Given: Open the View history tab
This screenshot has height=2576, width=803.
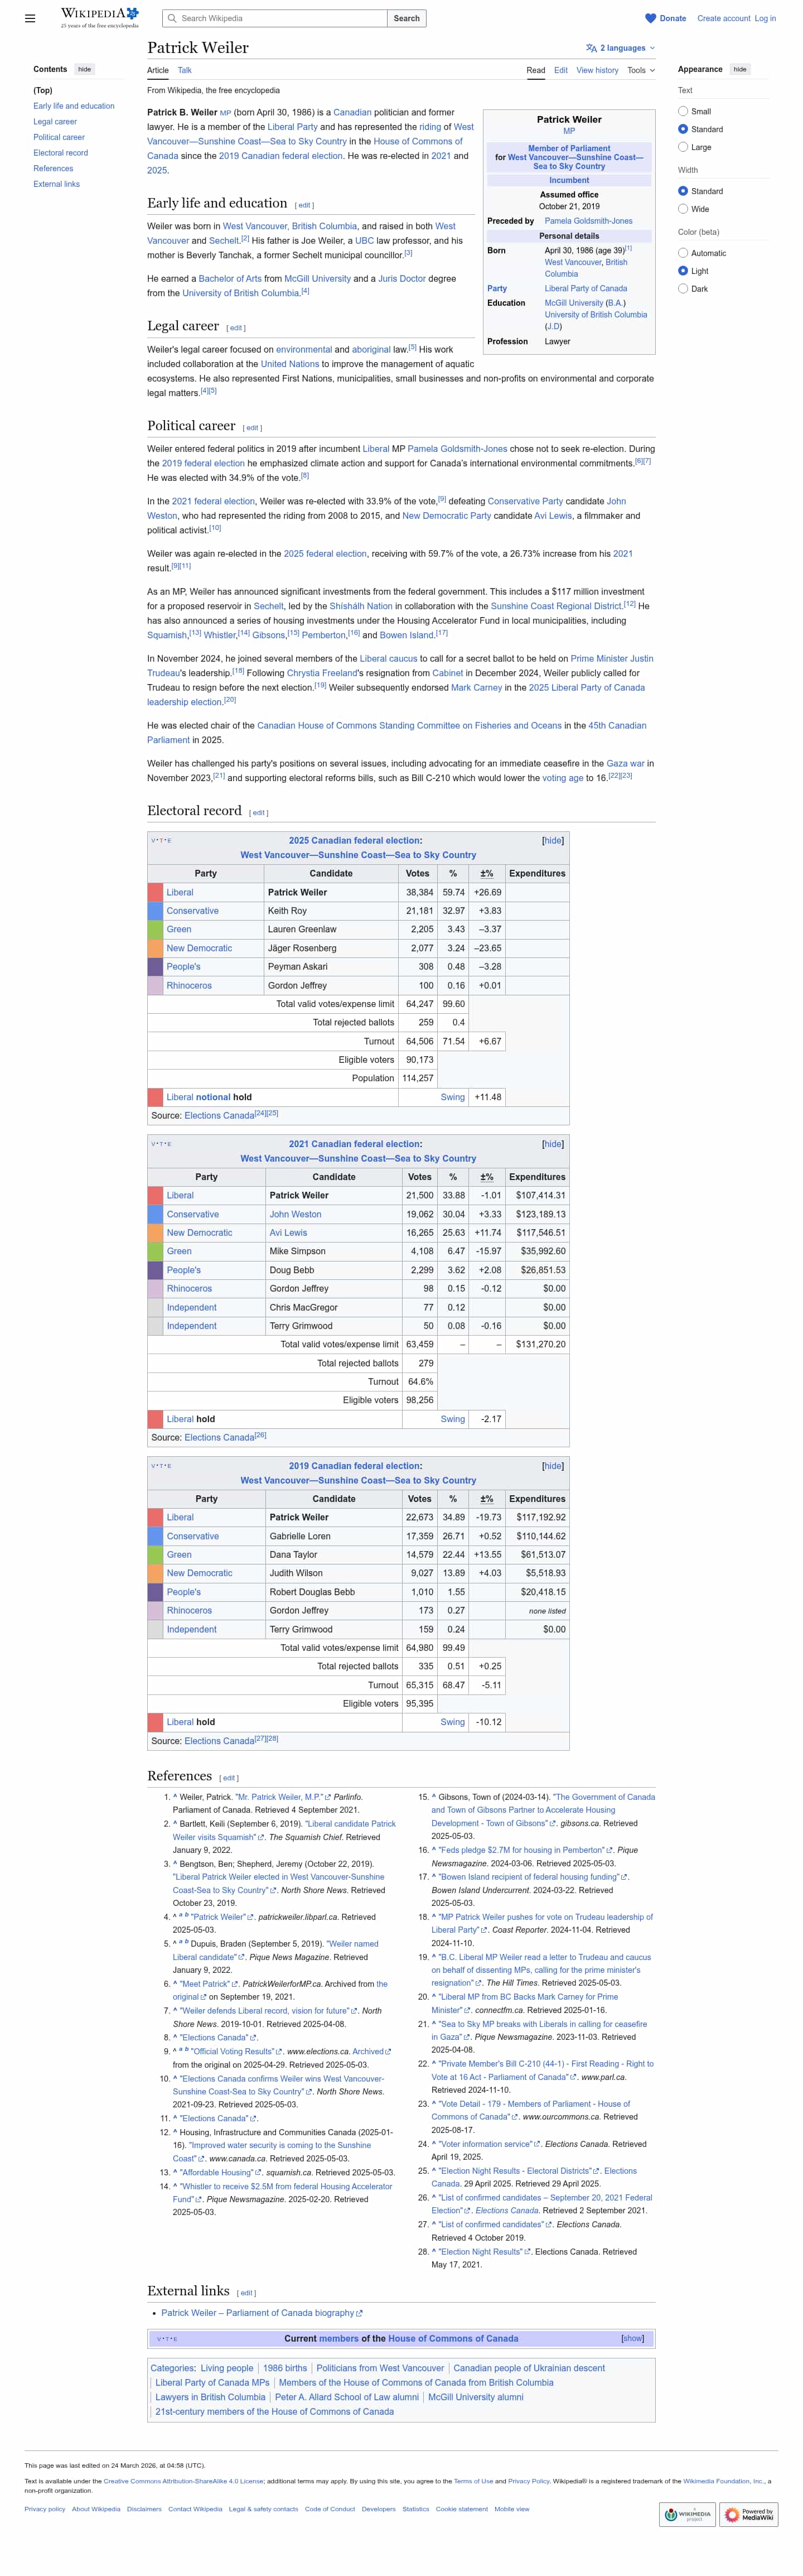Looking at the screenshot, I should tap(597, 70).
